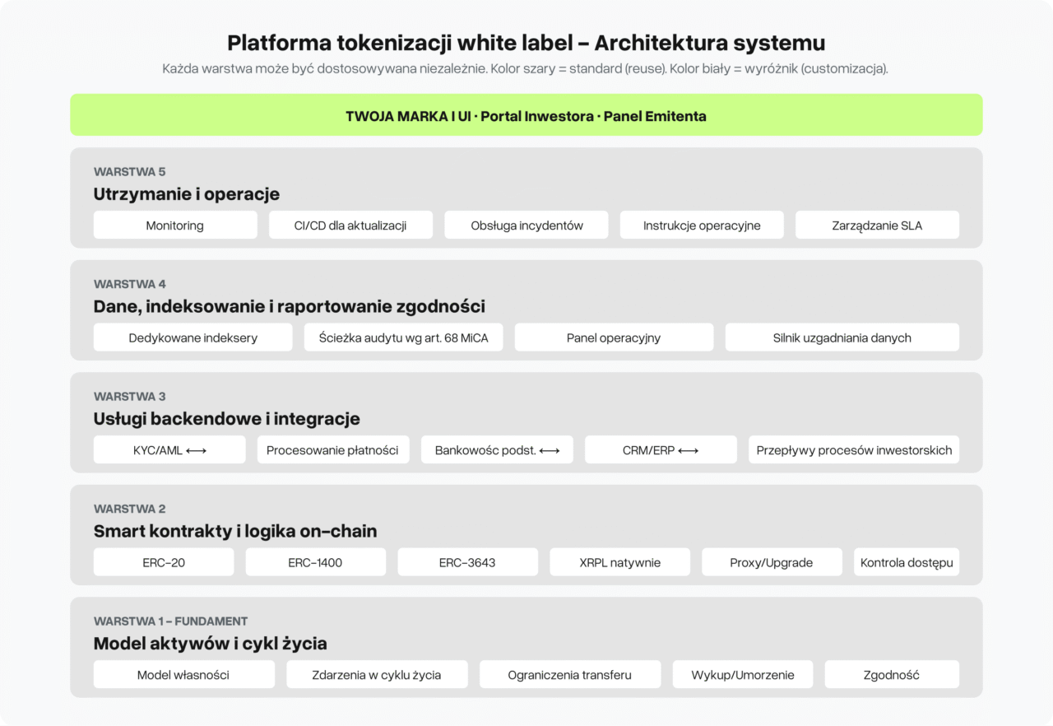This screenshot has height=726, width=1053.
Task: Click the arrow icon next to Bankowość podst.
Action: pyautogui.click(x=550, y=450)
